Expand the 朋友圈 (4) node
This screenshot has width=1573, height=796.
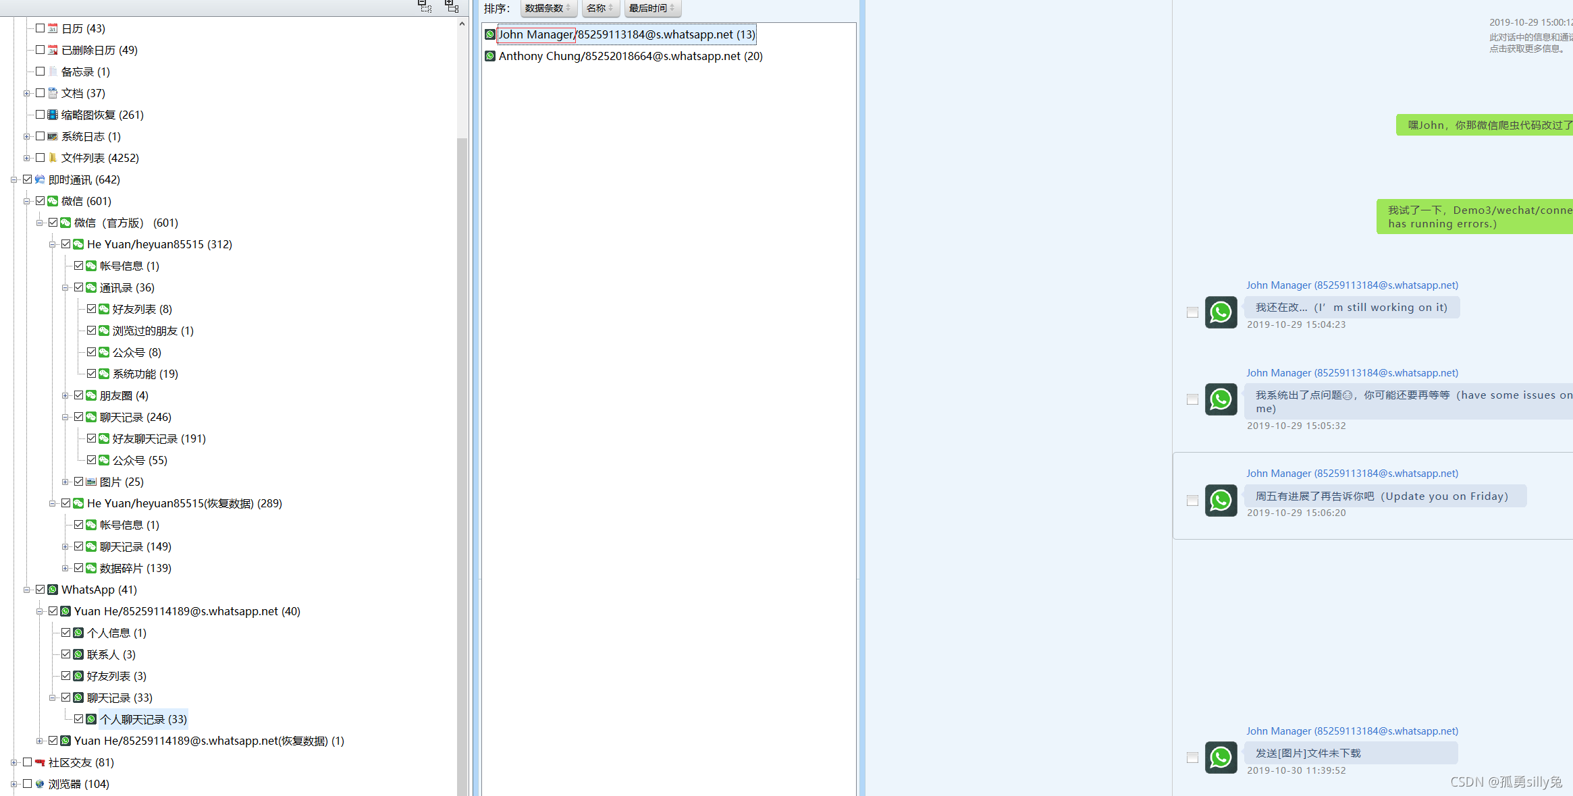click(65, 395)
